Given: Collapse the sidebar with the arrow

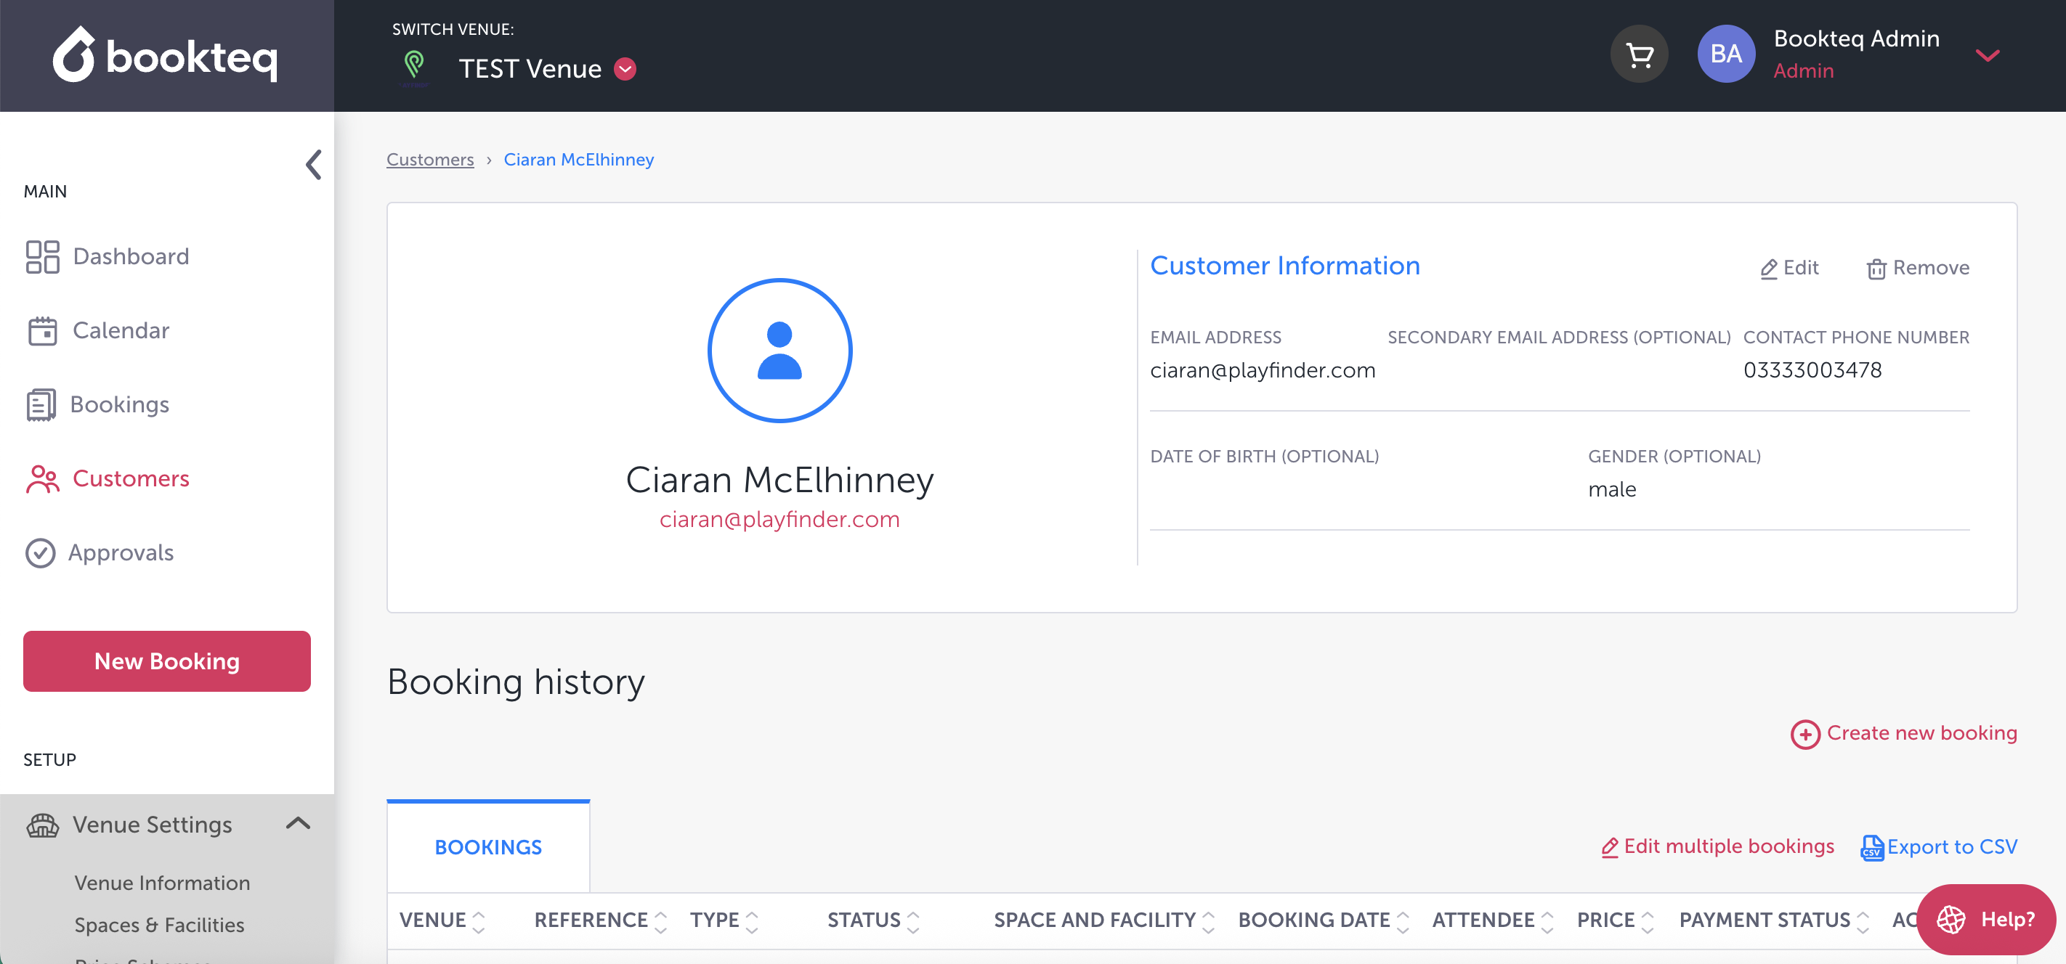Looking at the screenshot, I should (x=314, y=164).
